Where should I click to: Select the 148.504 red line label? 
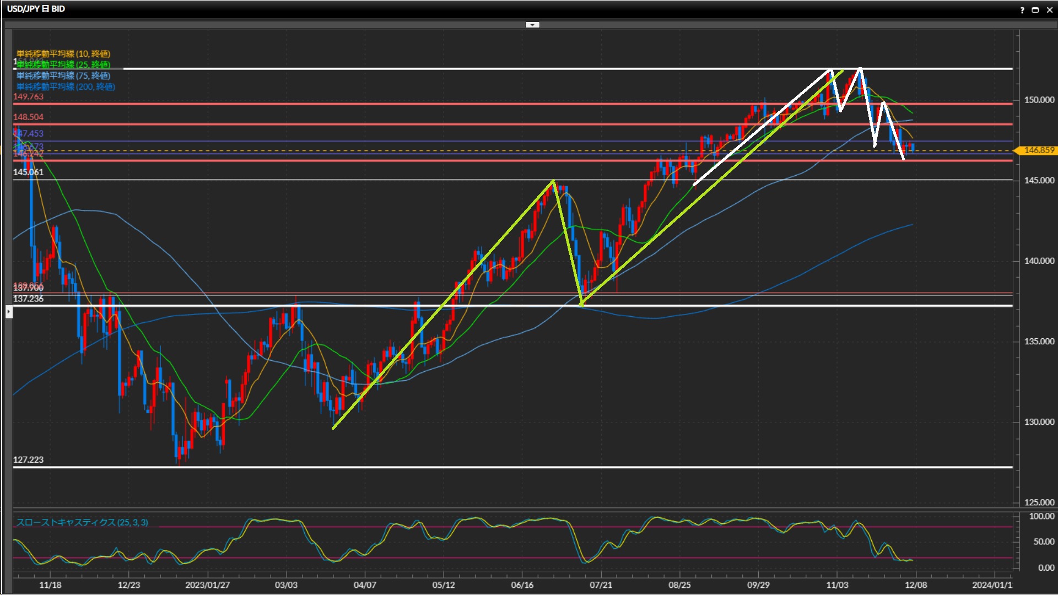click(28, 117)
